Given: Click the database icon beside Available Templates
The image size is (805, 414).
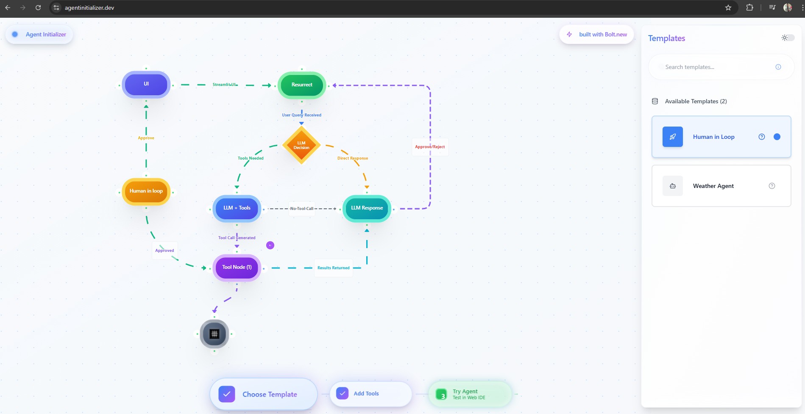Looking at the screenshot, I should [x=655, y=101].
